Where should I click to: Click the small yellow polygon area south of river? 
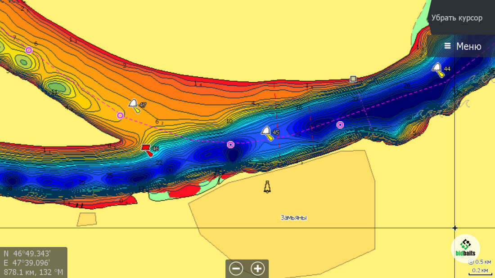(86, 219)
